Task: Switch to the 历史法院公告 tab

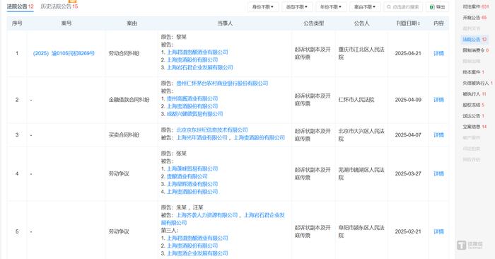Action: click(59, 6)
